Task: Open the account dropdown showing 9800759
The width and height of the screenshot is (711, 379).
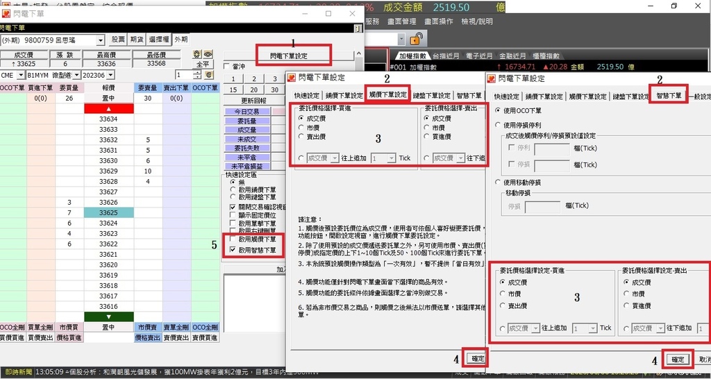Action: [x=101, y=40]
